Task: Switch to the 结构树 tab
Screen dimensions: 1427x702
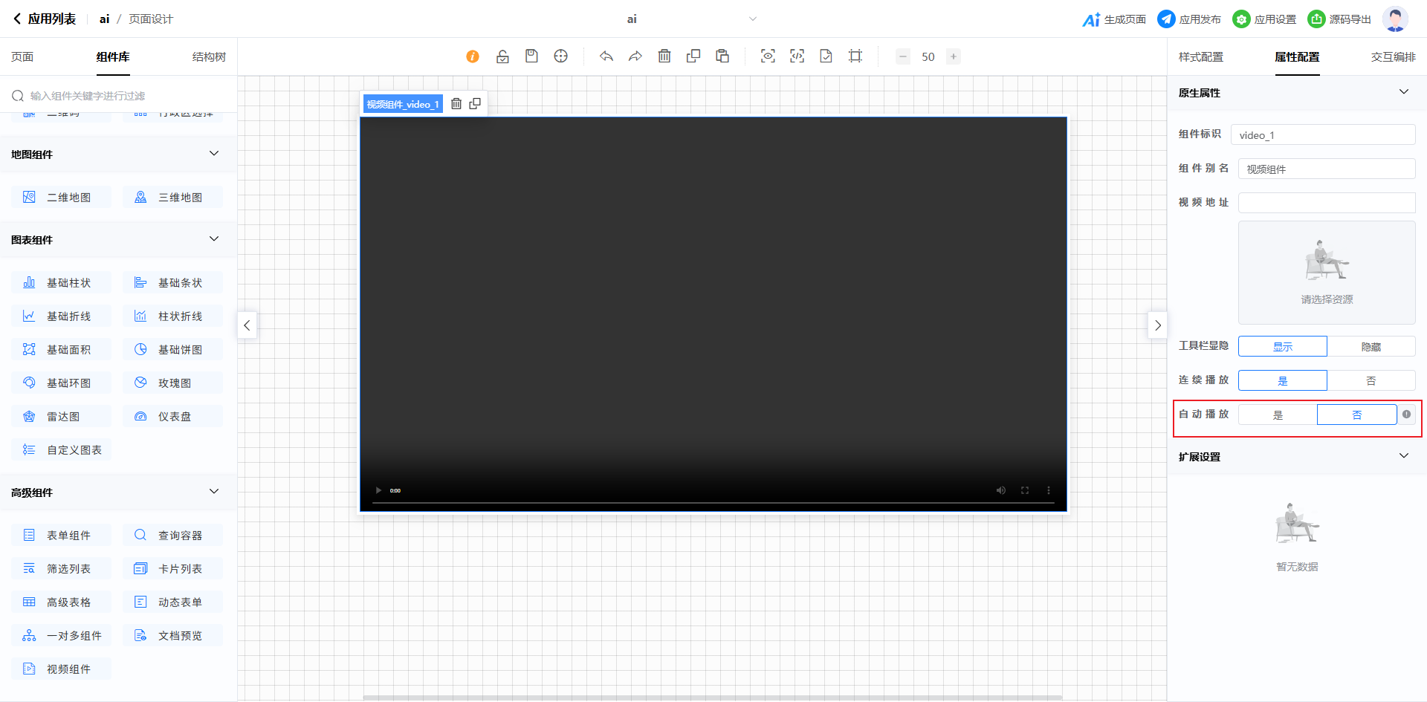Action: [209, 57]
